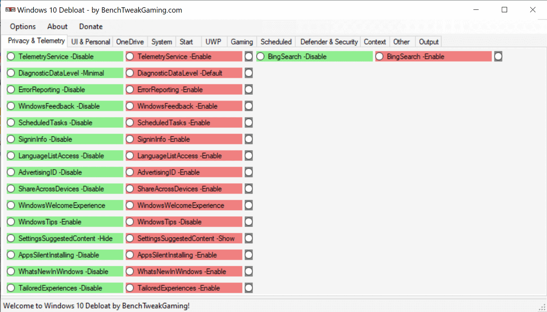This screenshot has height=312, width=547.
Task: Check the box beside ScheduledTasks -Enable
Action: click(249, 122)
